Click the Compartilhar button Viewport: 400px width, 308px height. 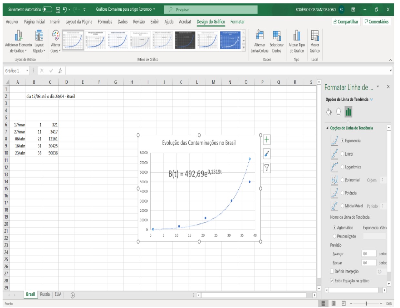346,22
